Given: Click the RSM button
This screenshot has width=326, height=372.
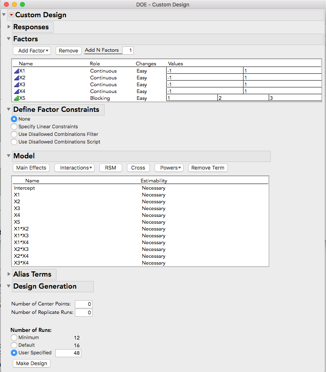Looking at the screenshot, I should pos(111,168).
